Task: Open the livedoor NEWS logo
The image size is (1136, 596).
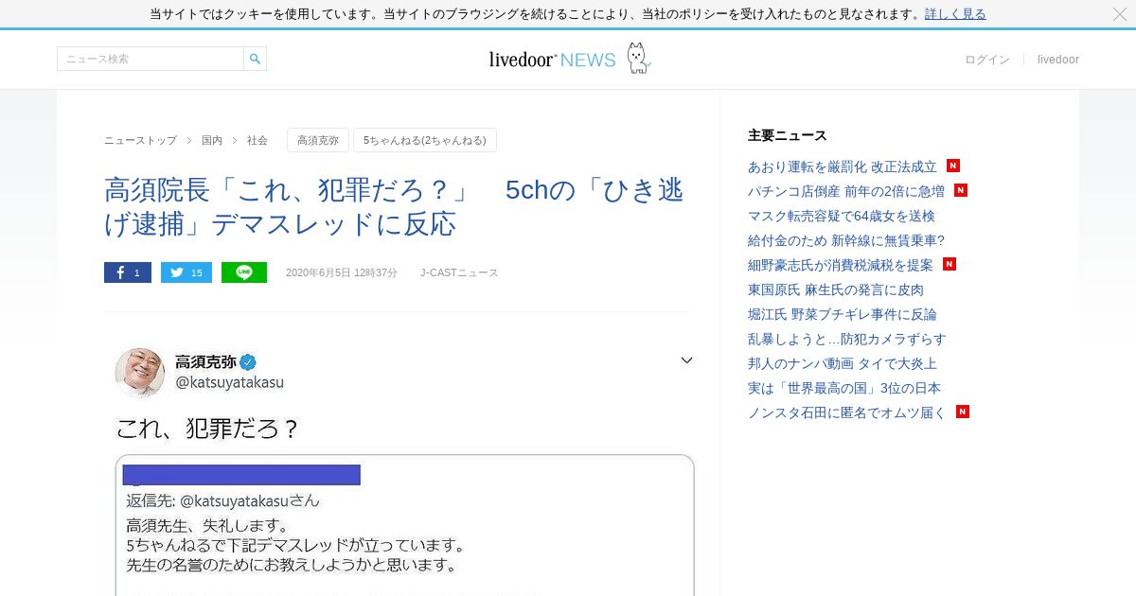Action: [x=552, y=60]
